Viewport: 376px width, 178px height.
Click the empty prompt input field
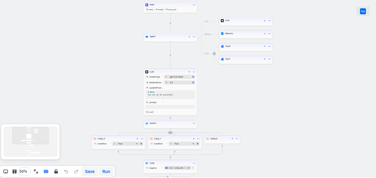(x=170, y=107)
